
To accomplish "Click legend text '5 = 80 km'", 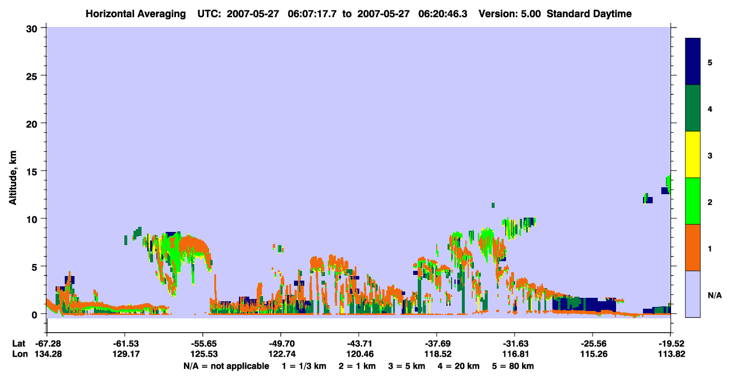I will pos(514,366).
